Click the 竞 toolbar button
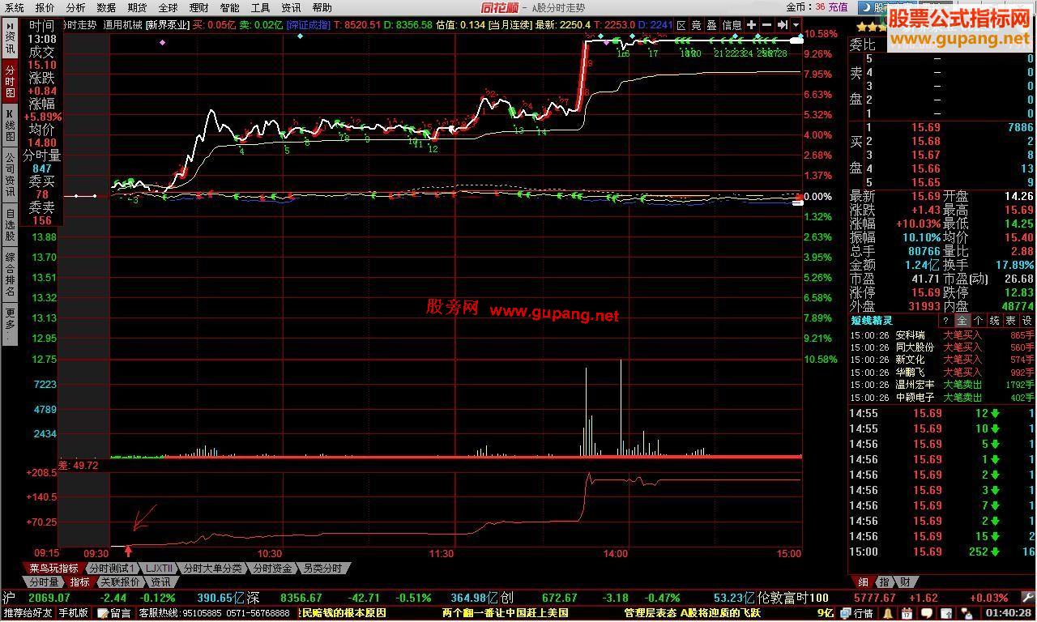The width and height of the screenshot is (1037, 622). (697, 25)
